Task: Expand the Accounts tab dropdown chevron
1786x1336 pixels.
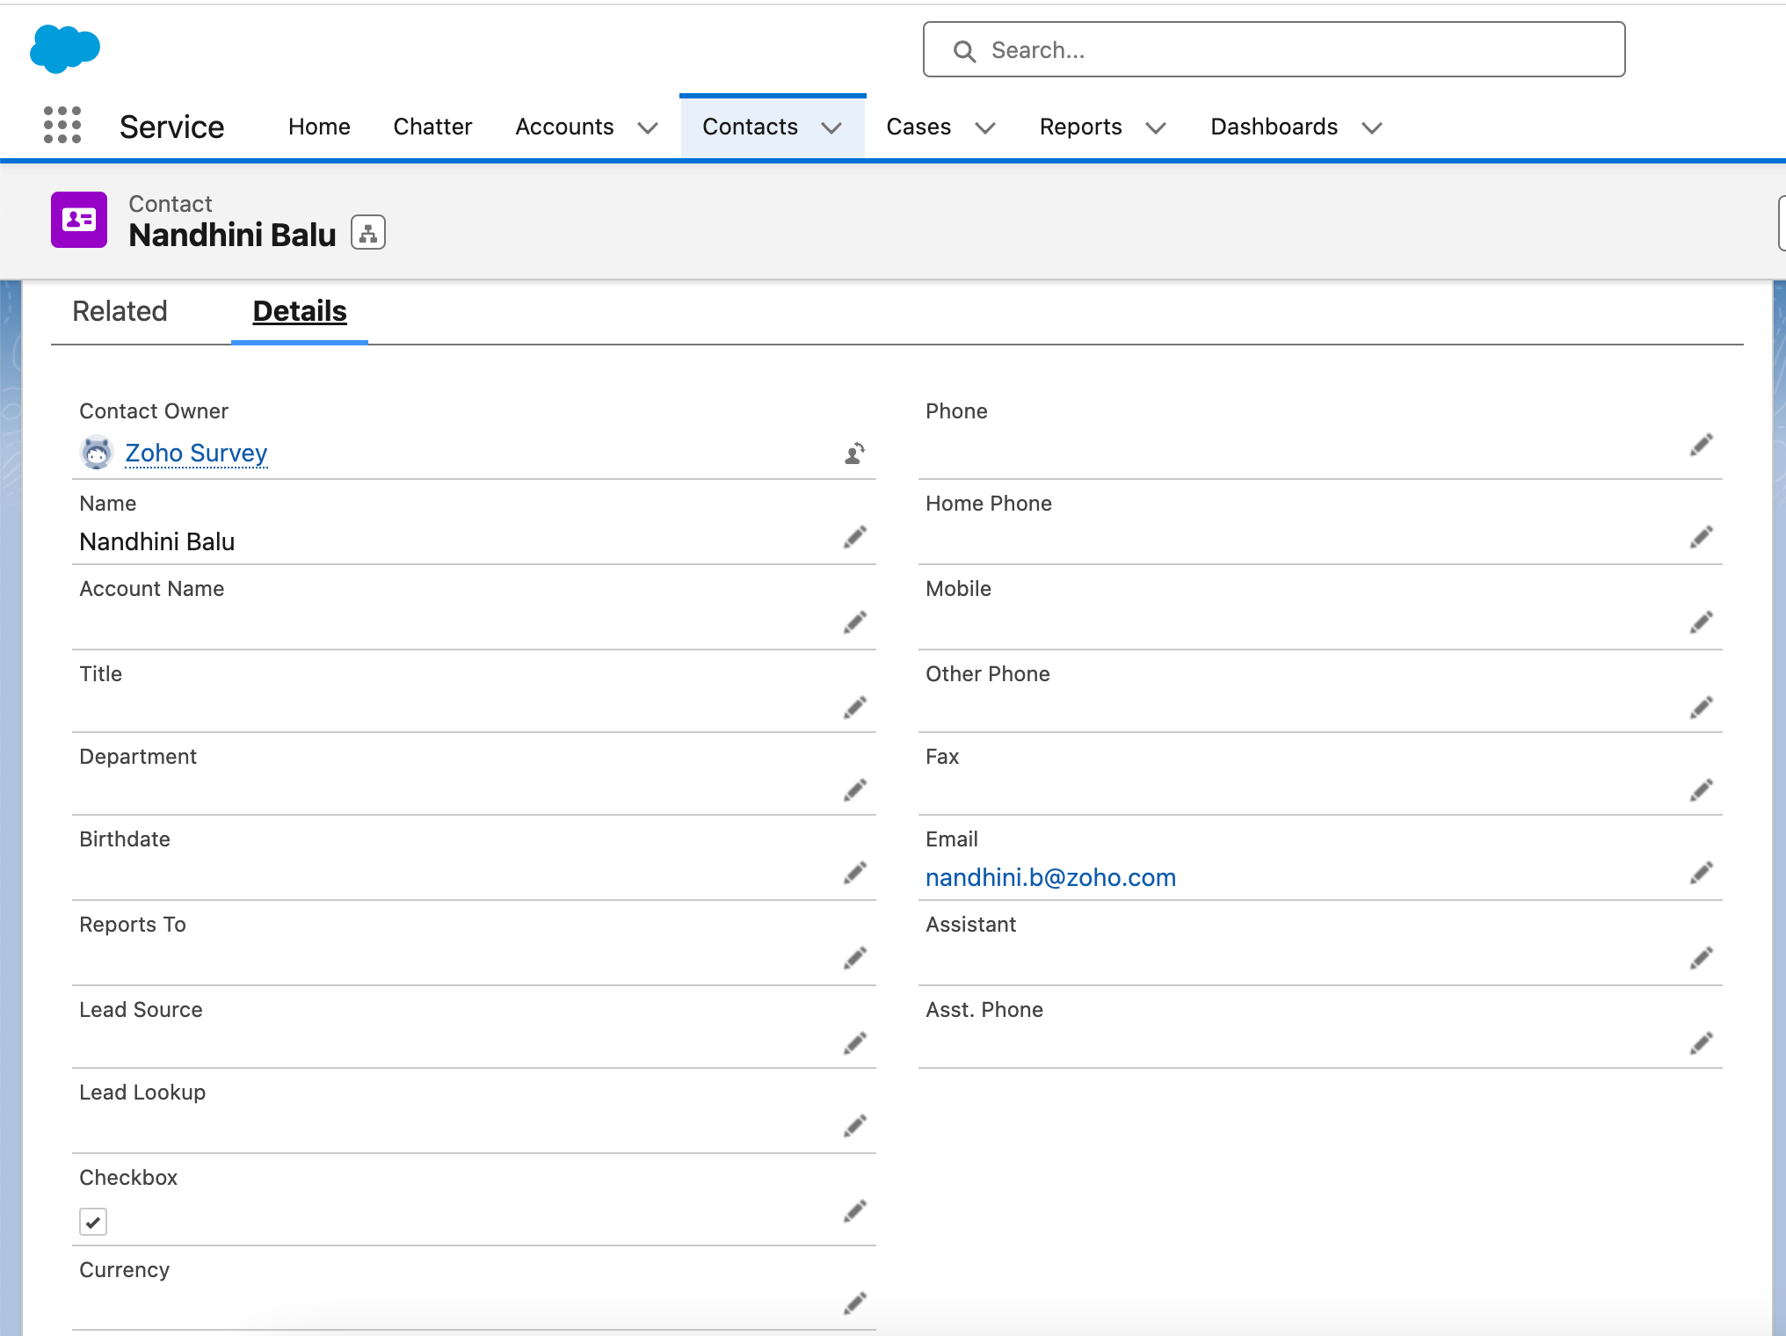Action: coord(648,128)
